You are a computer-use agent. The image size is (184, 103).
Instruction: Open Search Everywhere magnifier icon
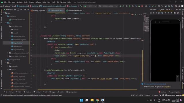pos(176,6)
